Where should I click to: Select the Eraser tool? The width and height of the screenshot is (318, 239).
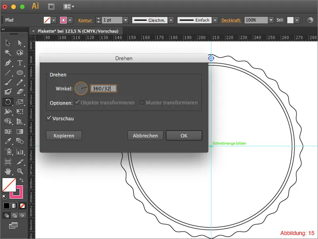20,92
